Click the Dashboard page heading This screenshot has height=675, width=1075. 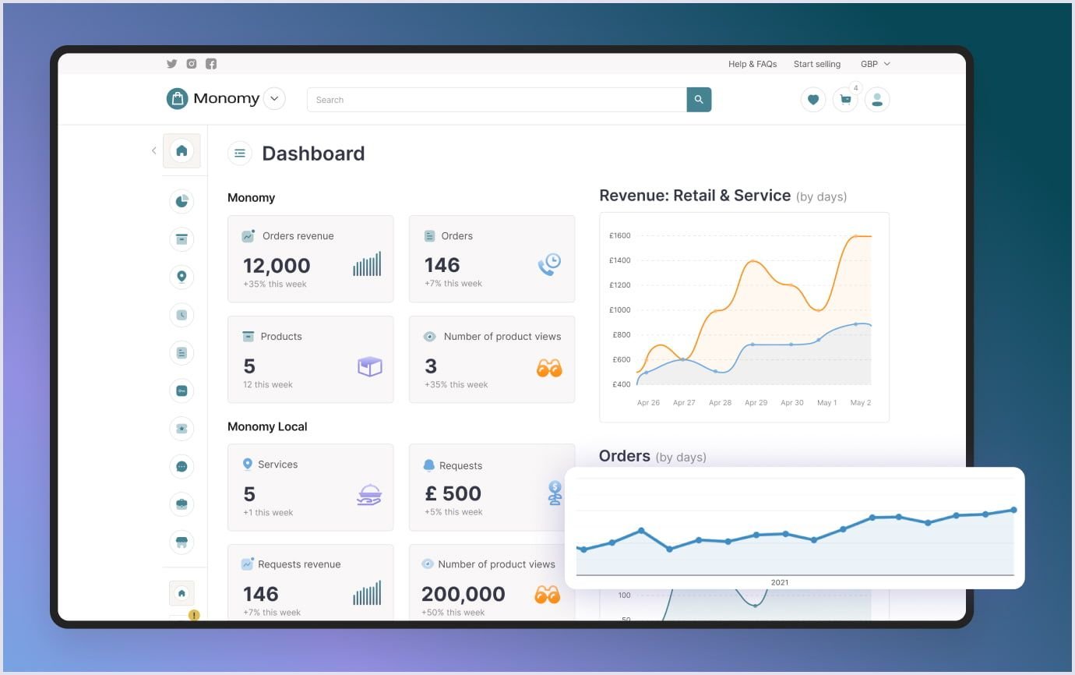coord(313,154)
